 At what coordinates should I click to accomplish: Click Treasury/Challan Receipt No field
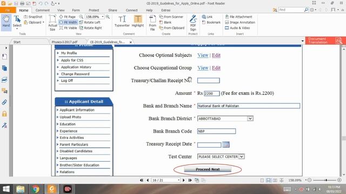click(208, 80)
